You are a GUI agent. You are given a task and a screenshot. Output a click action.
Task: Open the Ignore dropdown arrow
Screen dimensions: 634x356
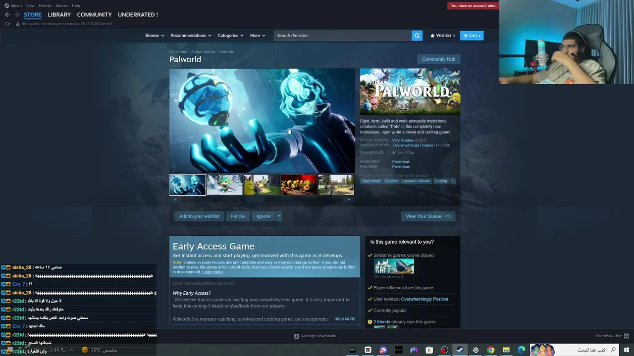(x=279, y=216)
